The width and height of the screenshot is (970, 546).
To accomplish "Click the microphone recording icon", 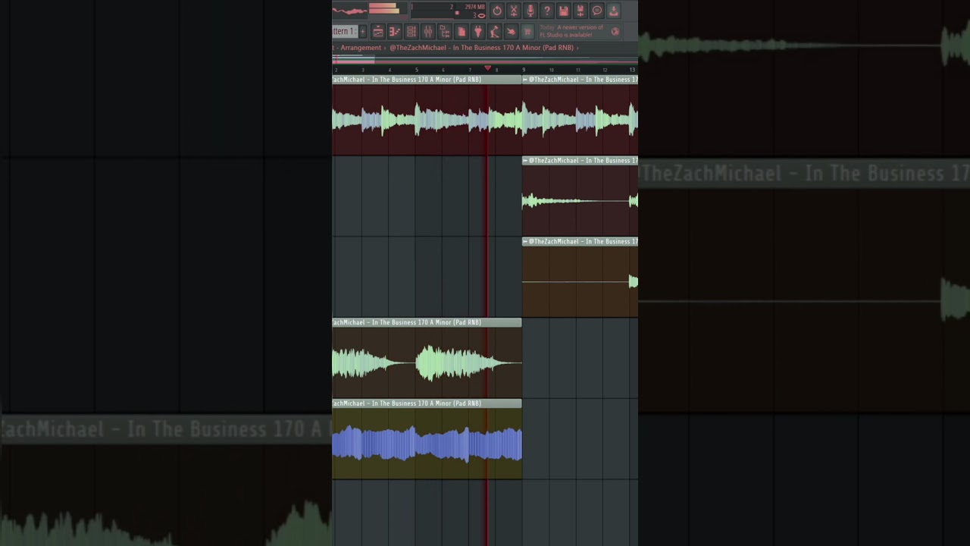I will [x=530, y=11].
